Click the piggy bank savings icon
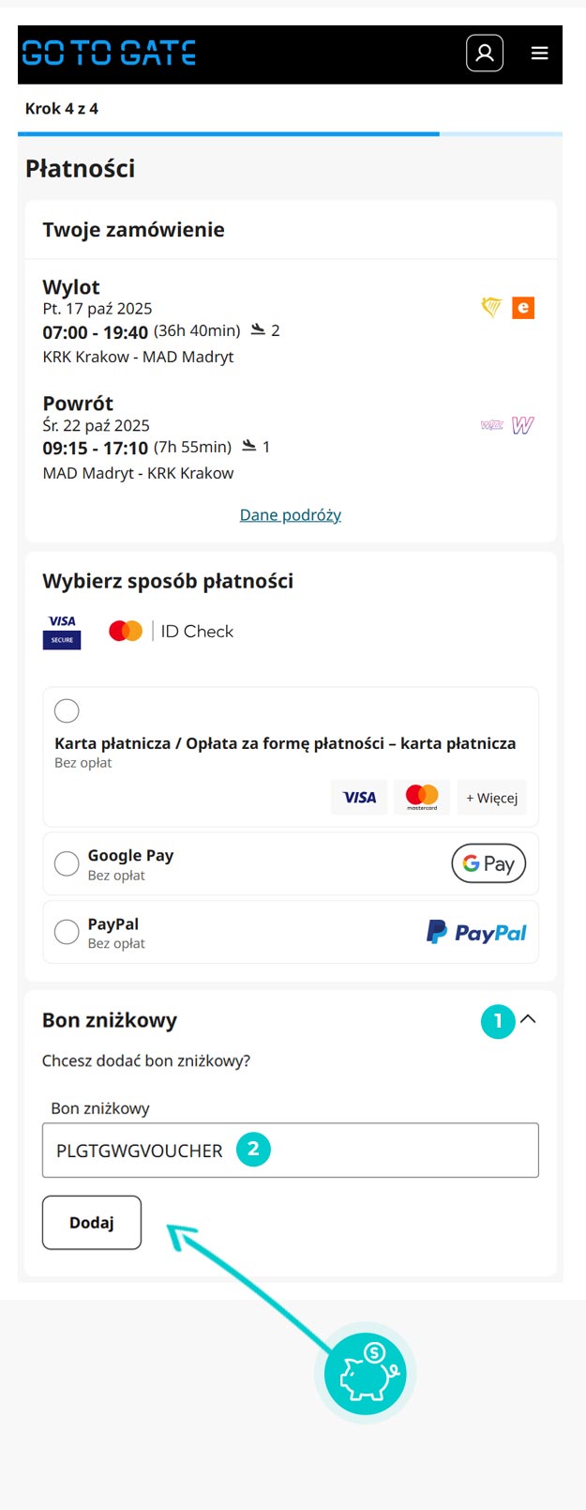This screenshot has height=1510, width=586. click(366, 1375)
